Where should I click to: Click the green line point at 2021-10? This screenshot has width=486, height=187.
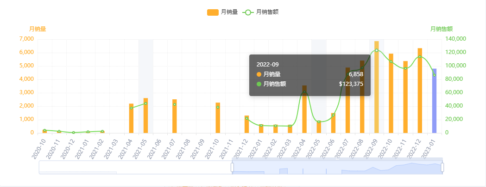coord(218,107)
